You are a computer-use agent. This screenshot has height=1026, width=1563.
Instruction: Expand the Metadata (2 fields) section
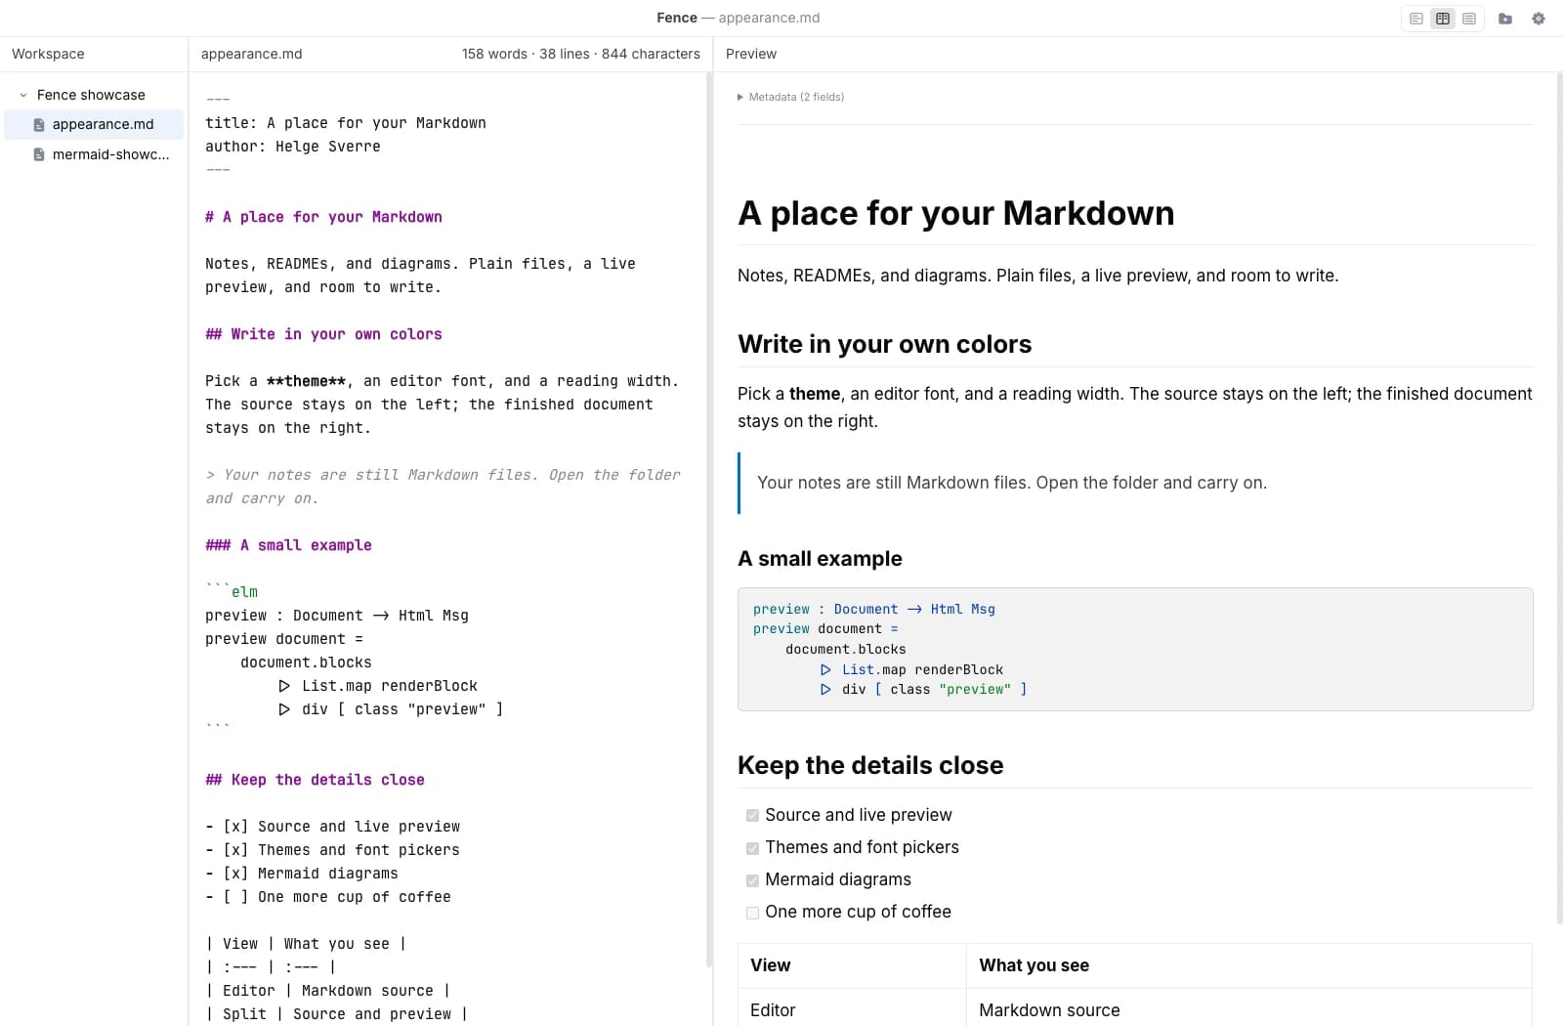click(791, 97)
